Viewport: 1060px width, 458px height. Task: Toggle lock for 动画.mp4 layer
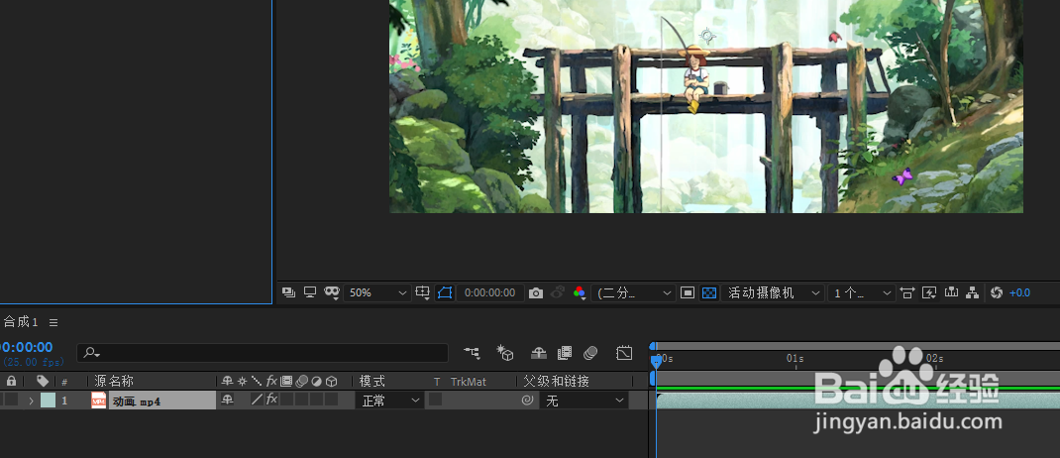(x=11, y=400)
